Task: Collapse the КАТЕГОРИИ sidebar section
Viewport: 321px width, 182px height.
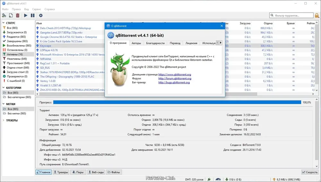Action: pos(4,87)
